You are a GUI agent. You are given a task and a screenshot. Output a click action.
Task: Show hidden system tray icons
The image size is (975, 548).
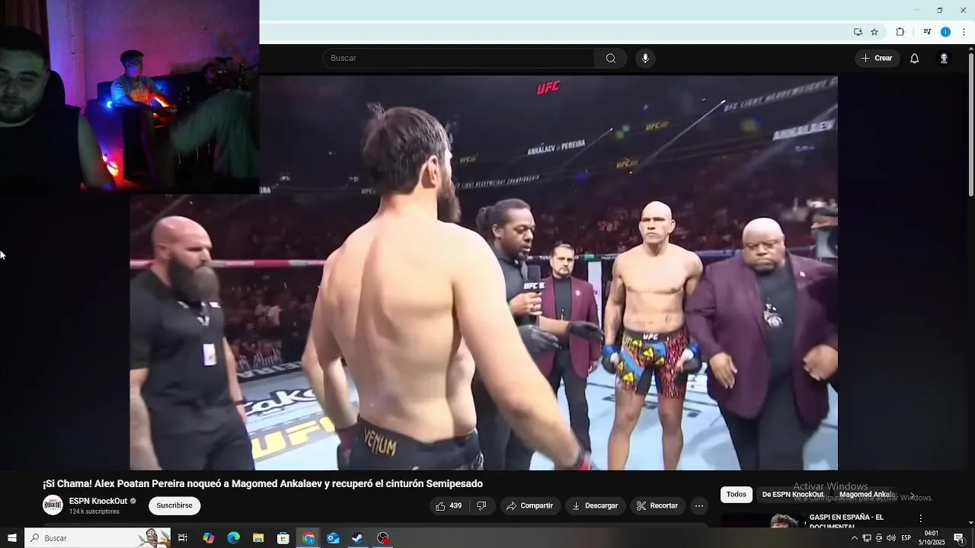(854, 538)
